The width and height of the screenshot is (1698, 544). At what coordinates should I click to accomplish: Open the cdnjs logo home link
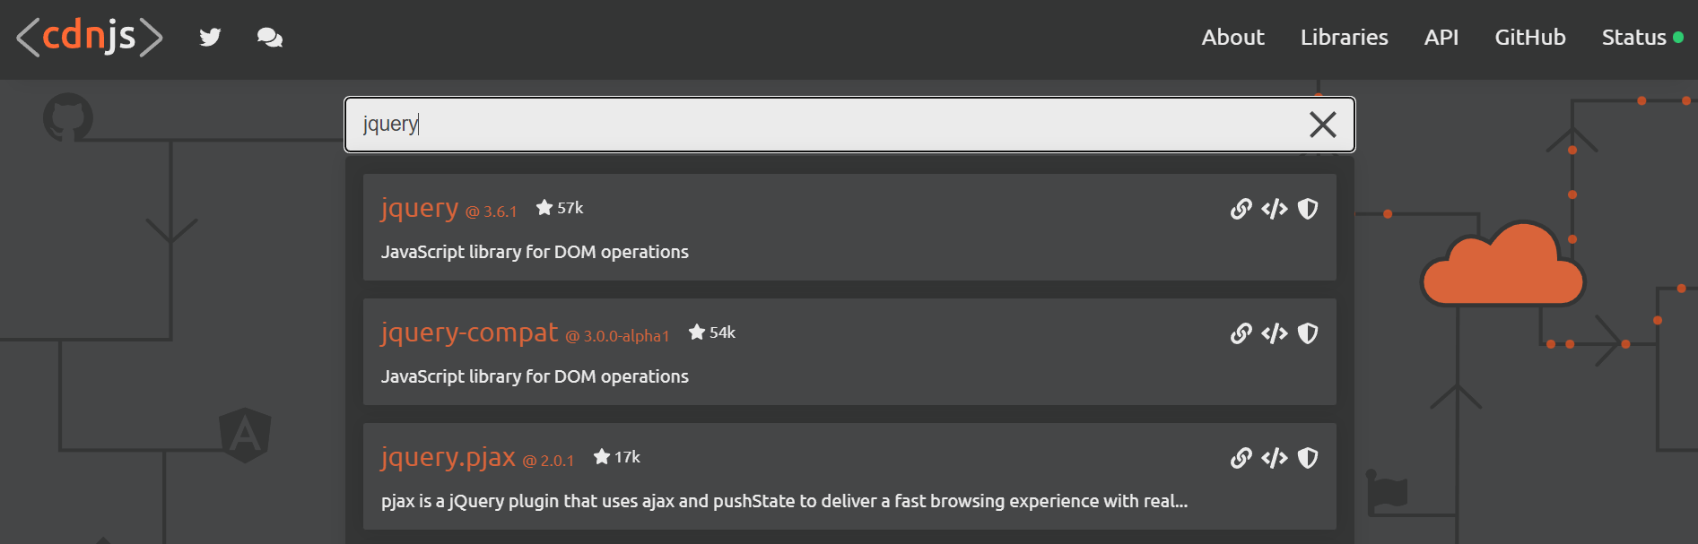(90, 37)
